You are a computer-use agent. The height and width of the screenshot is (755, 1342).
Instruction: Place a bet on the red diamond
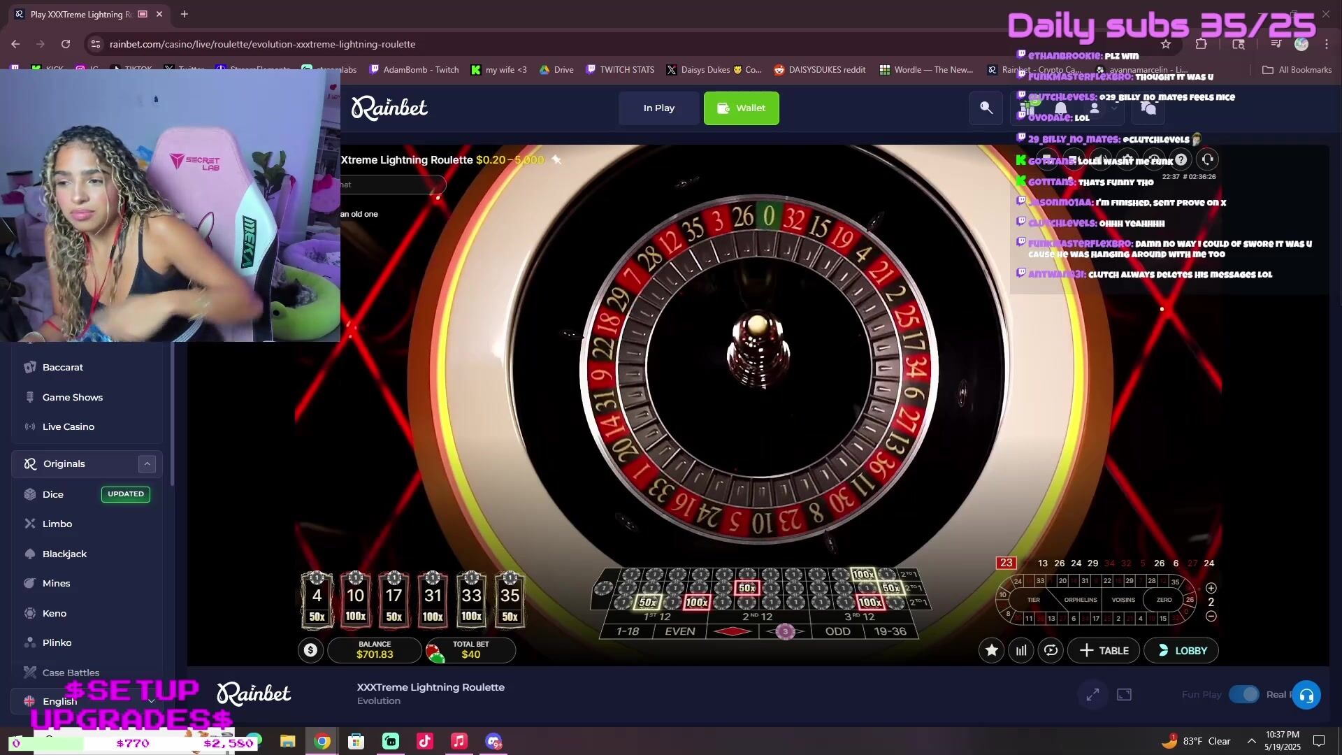click(732, 631)
